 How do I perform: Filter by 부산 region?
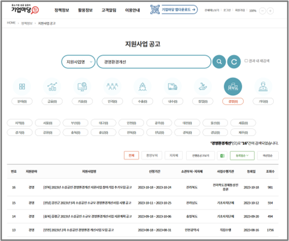tap(76, 123)
